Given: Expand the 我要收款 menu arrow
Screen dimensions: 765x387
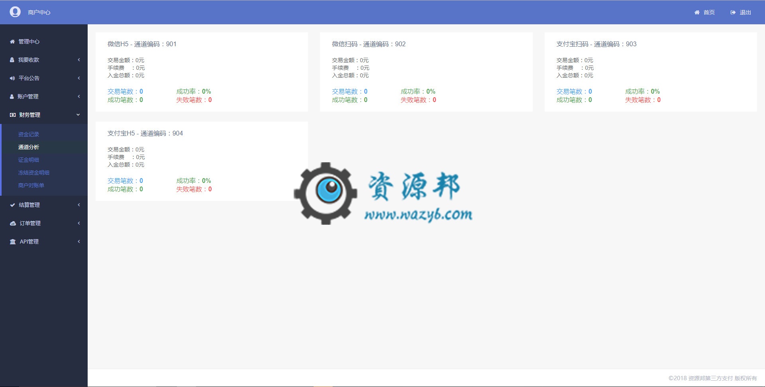Looking at the screenshot, I should pyautogui.click(x=79, y=60).
